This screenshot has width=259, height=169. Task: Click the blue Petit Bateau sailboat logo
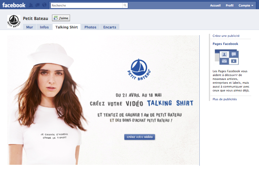[139, 70]
